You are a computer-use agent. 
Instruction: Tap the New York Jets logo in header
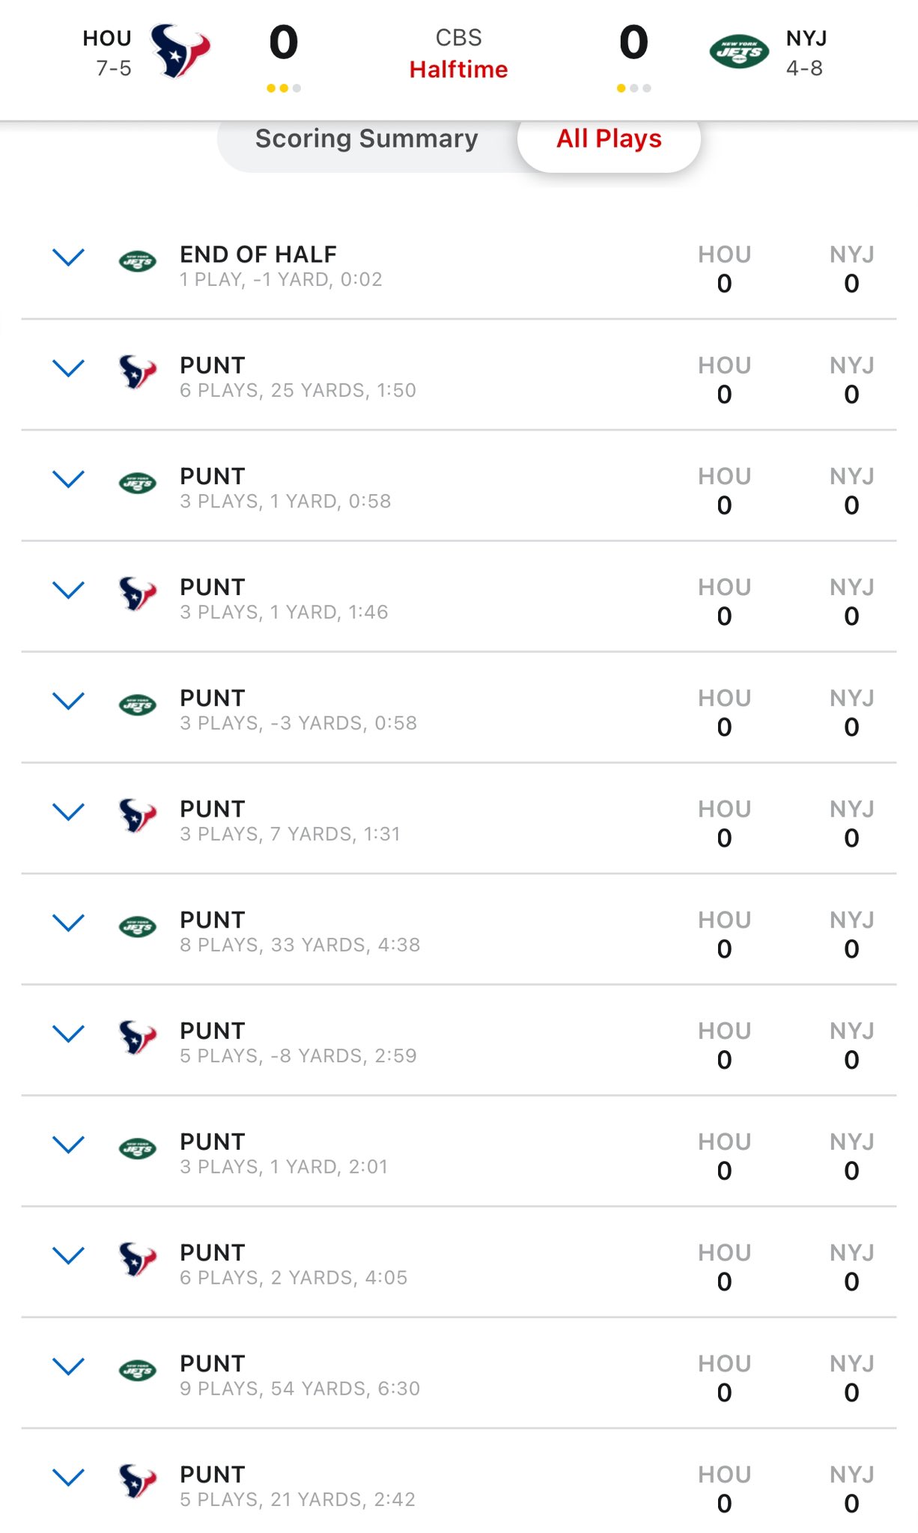pos(739,52)
